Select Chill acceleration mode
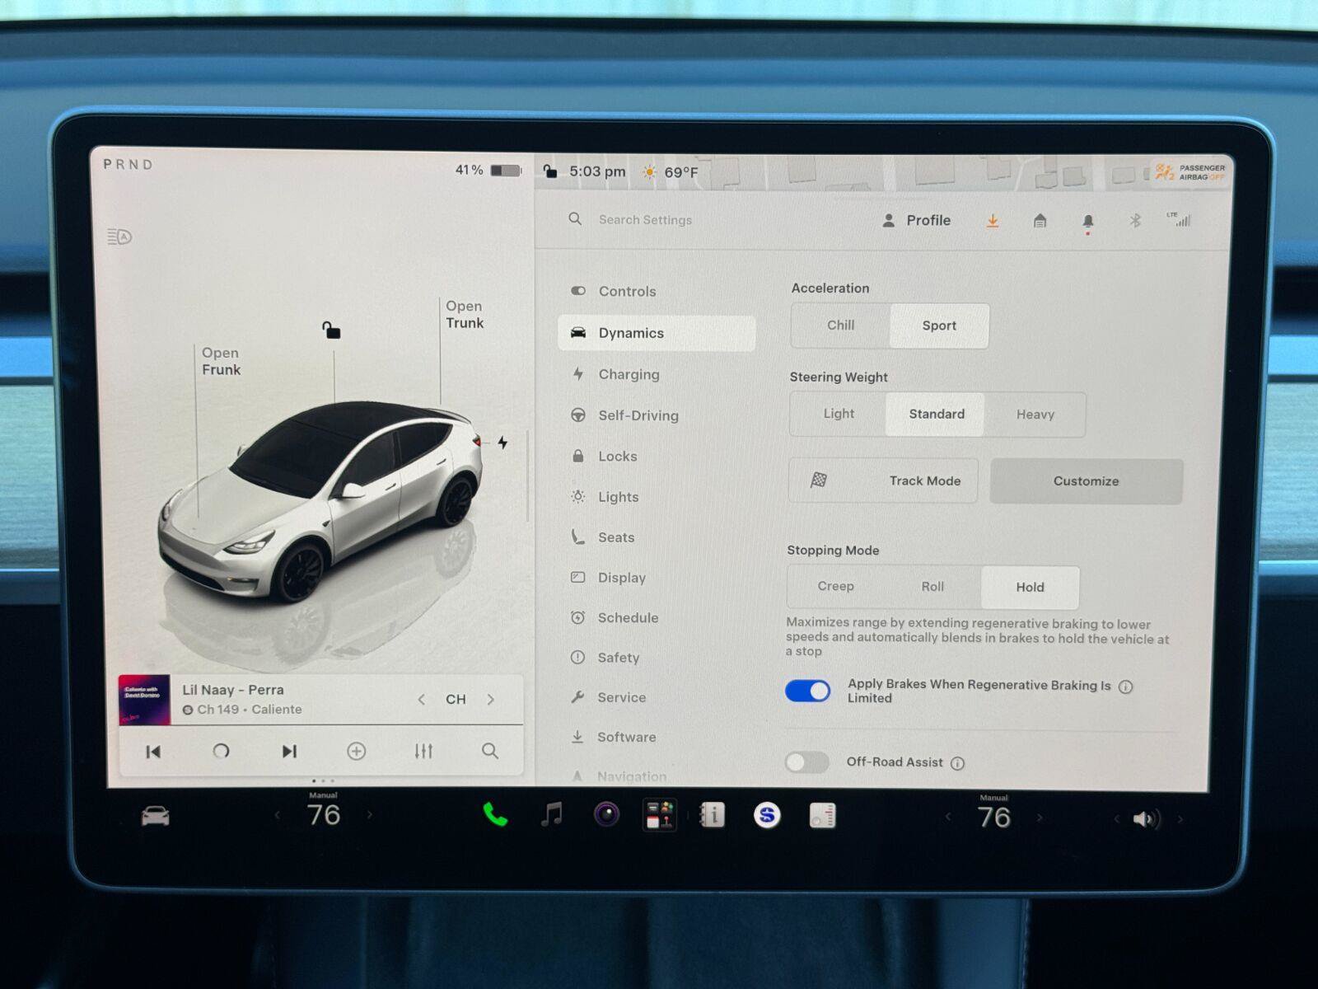This screenshot has width=1318, height=989. click(840, 326)
